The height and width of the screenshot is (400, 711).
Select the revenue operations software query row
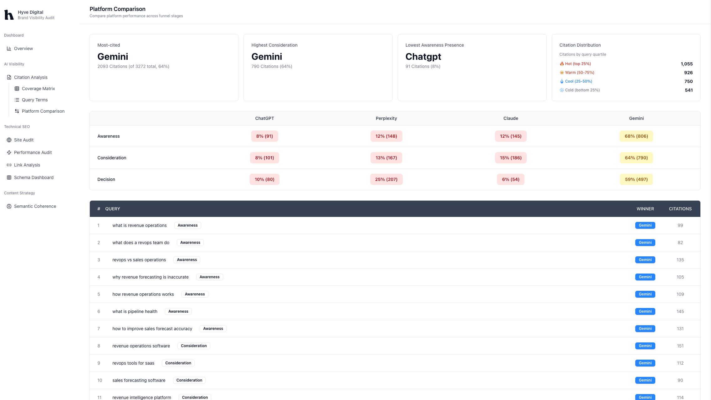[141, 346]
